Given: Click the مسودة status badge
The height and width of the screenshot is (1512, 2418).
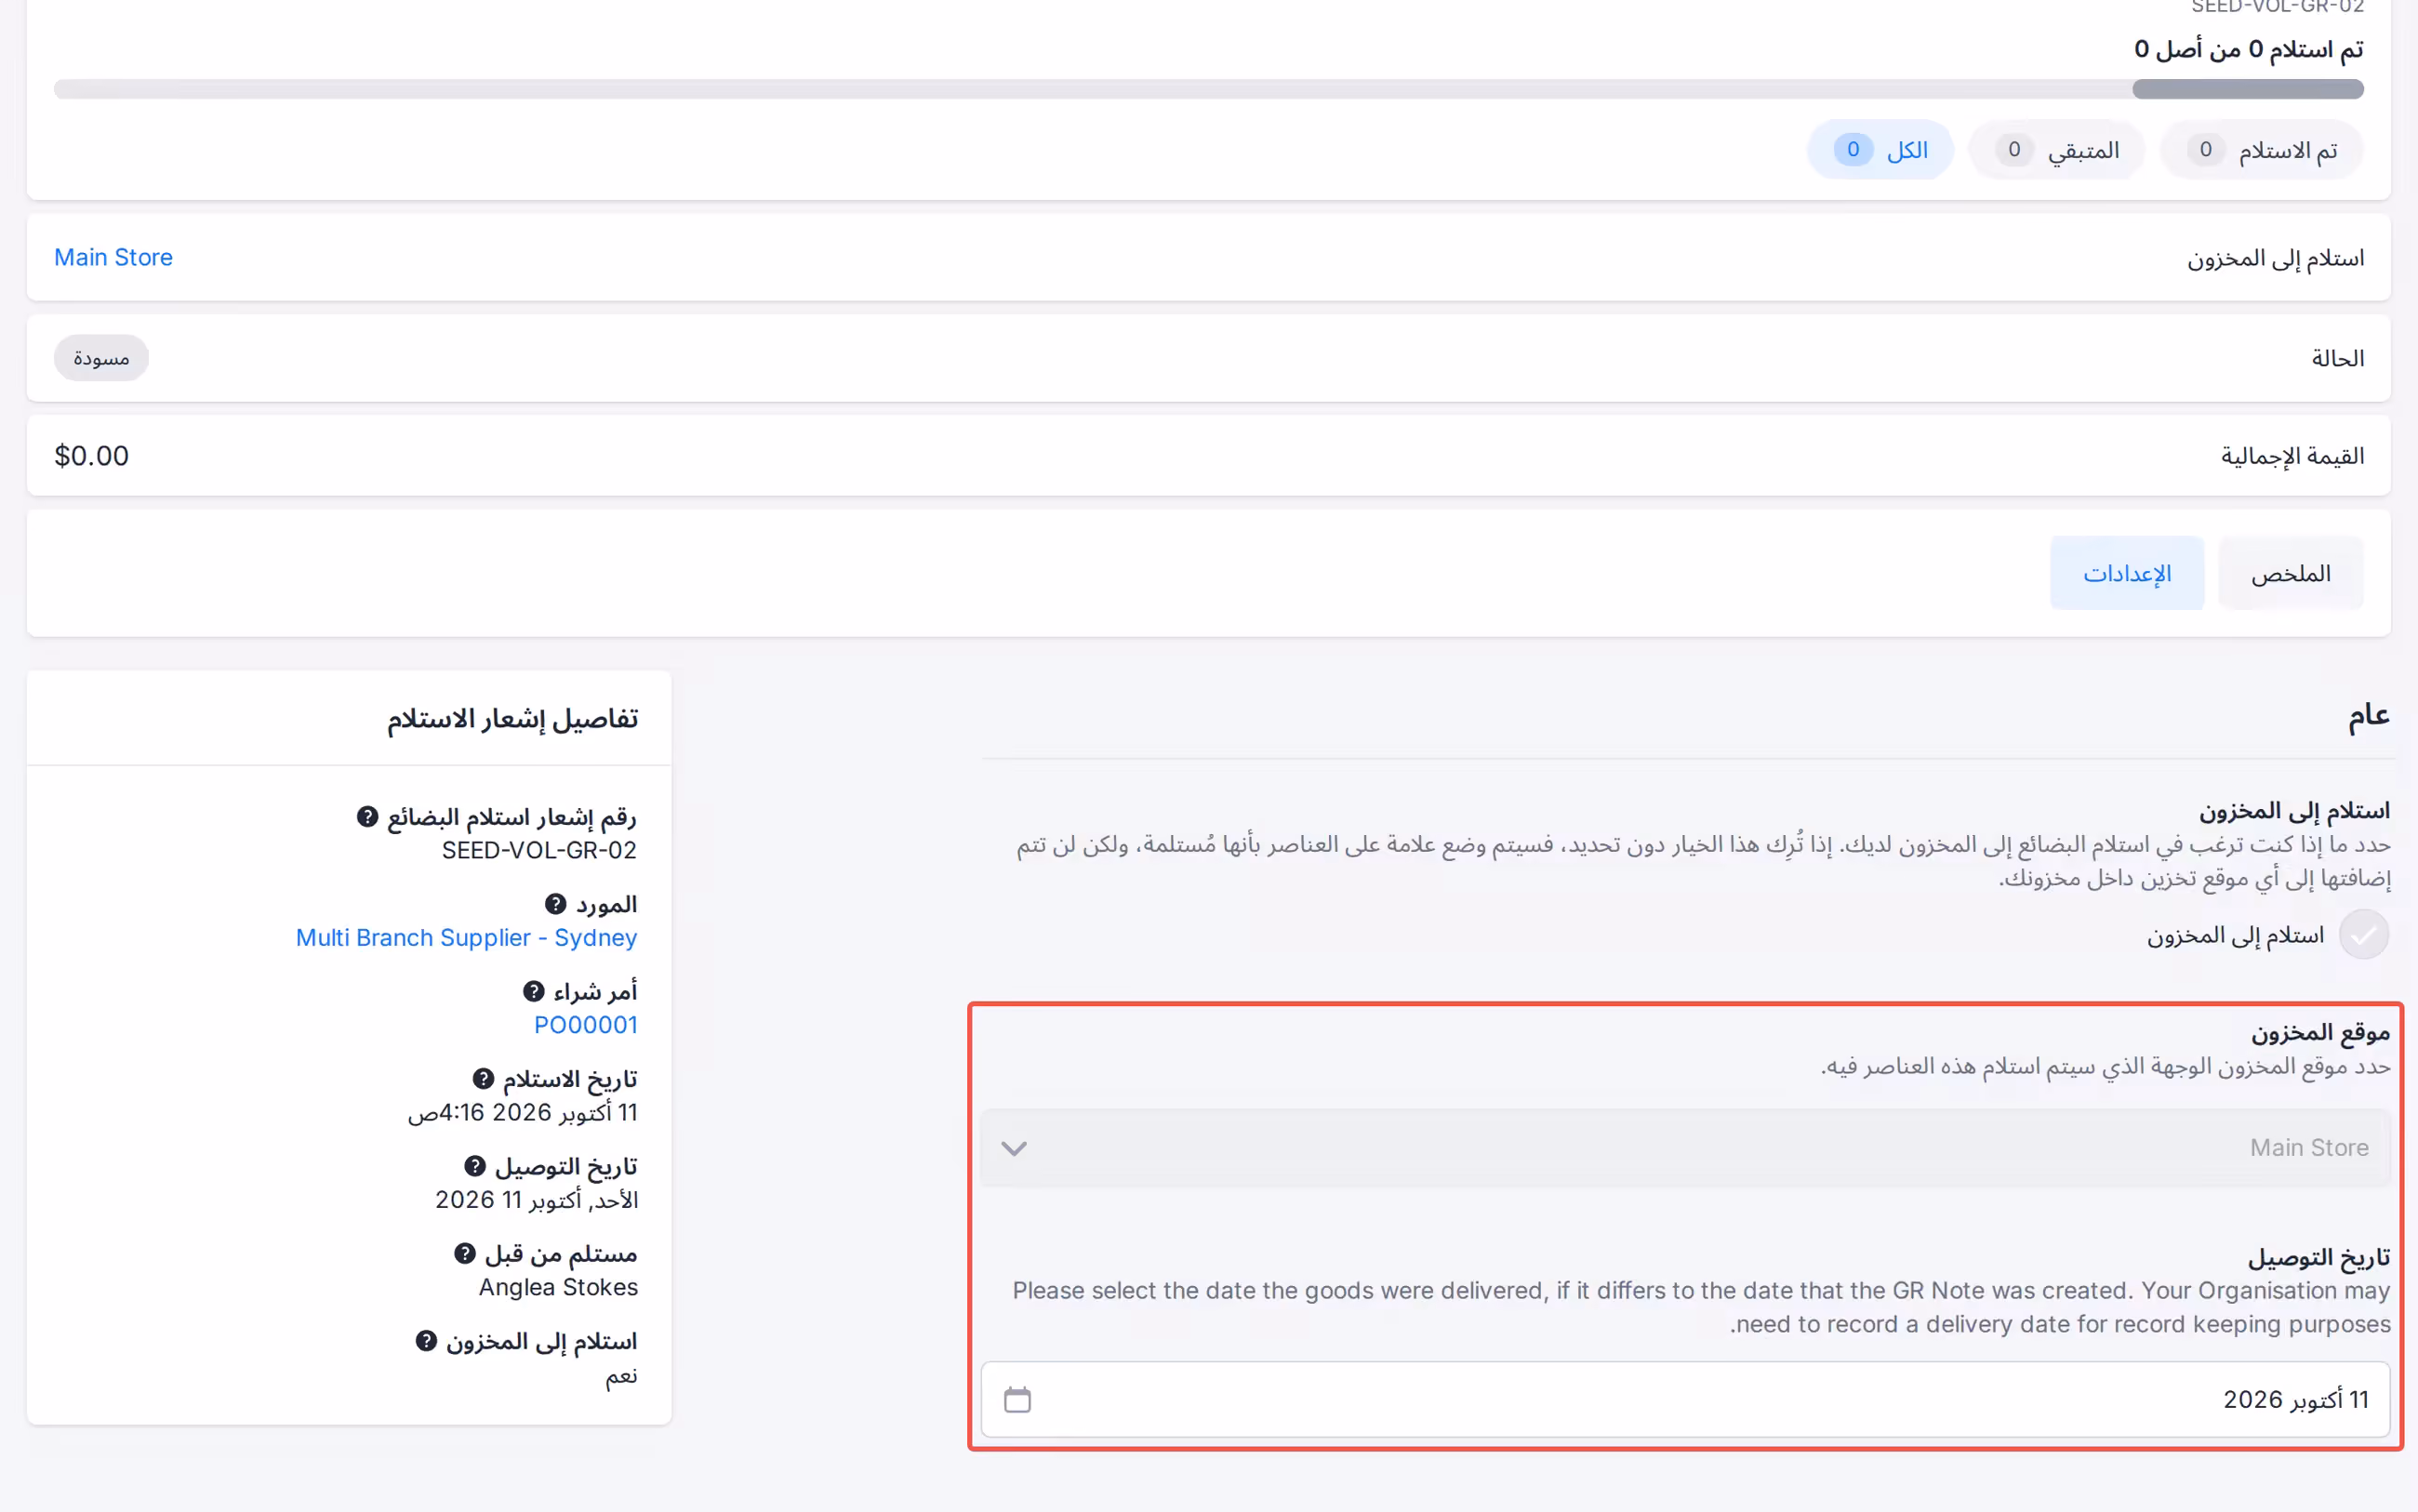Looking at the screenshot, I should click(x=101, y=358).
